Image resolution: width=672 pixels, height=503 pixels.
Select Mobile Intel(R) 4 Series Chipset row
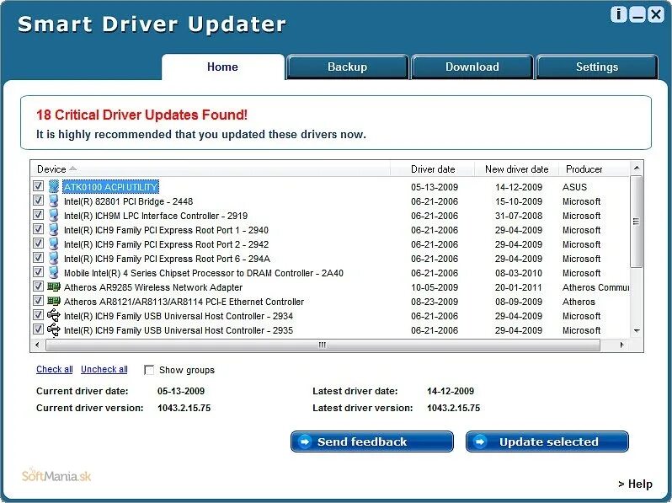click(330, 273)
